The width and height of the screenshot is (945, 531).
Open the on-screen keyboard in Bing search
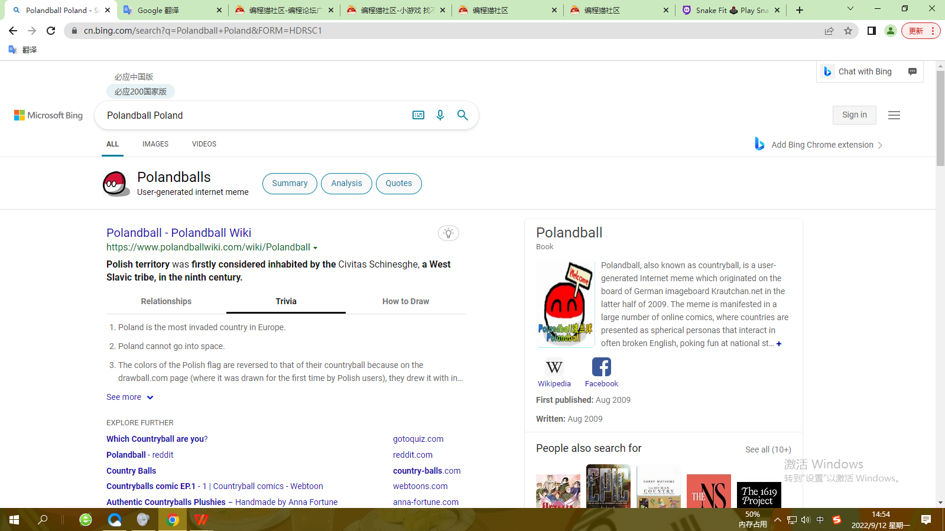(418, 115)
